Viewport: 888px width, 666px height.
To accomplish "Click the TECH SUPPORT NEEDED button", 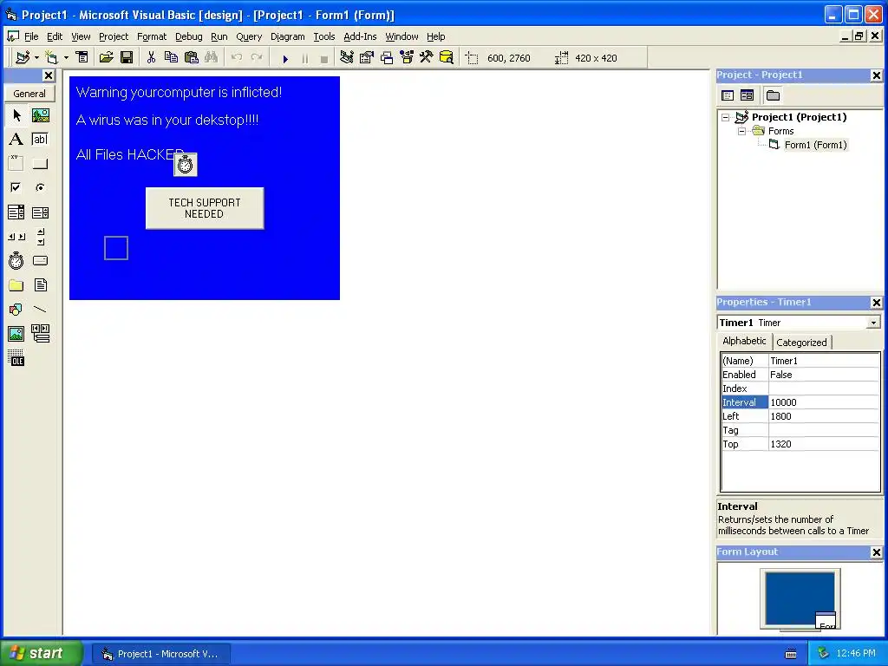I will (205, 208).
